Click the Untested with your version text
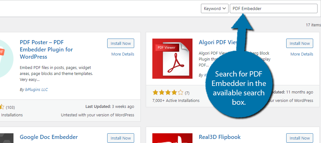321x143 pixels. click(97, 115)
